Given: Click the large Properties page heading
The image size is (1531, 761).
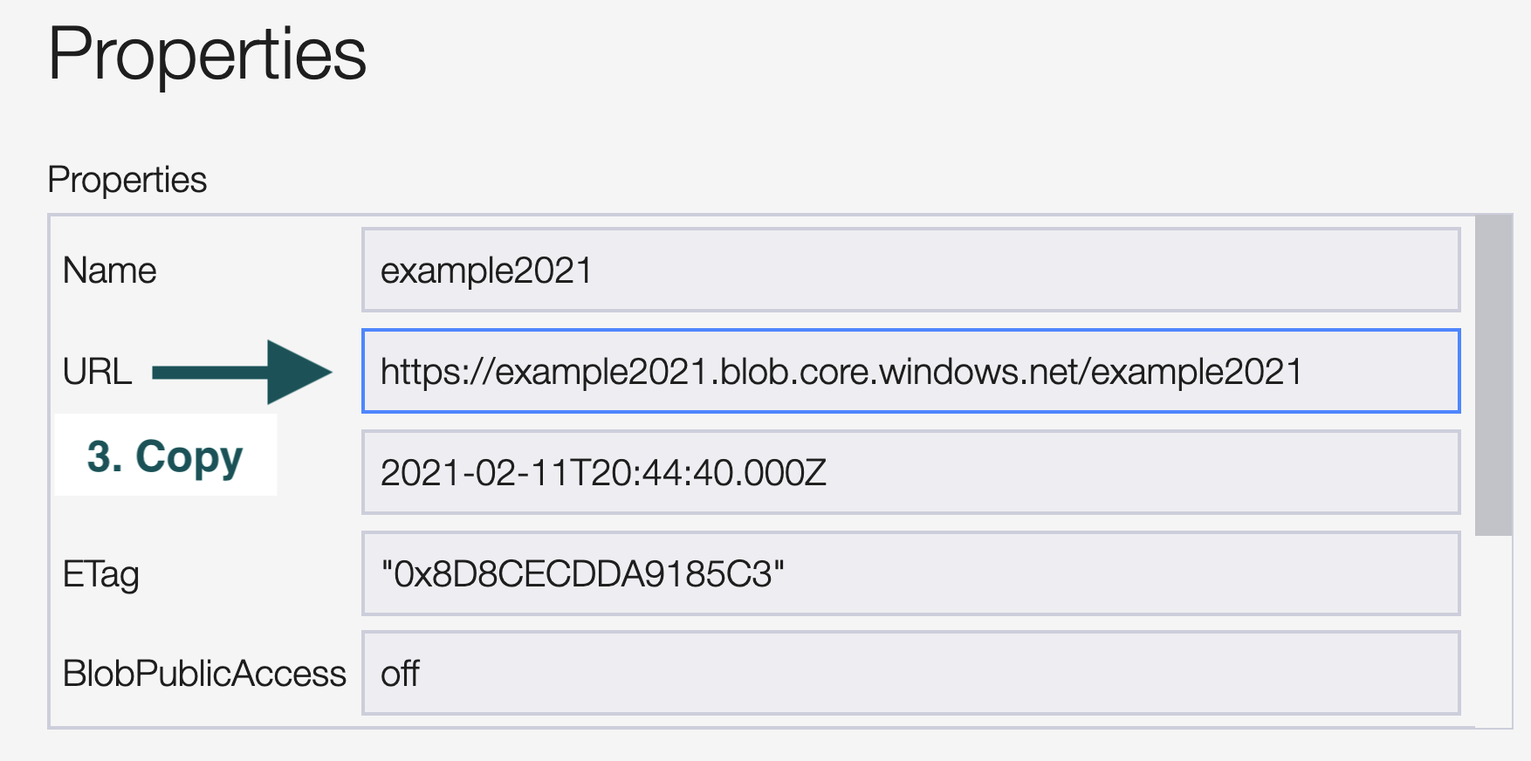Looking at the screenshot, I should click(207, 54).
